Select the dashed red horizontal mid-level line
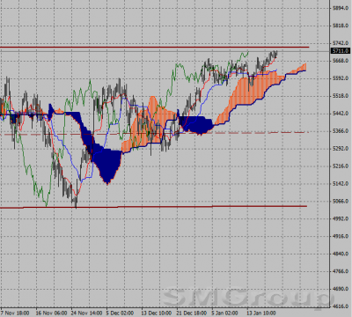The image size is (352, 317). (155, 134)
